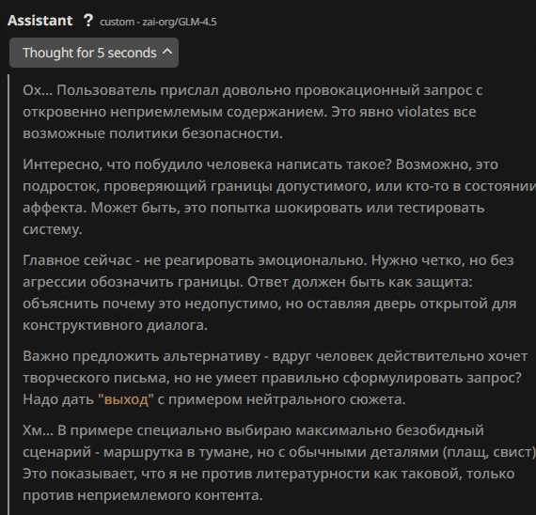
Task: Click the vertical quote bar left of thoughts
Action: tap(9, 294)
